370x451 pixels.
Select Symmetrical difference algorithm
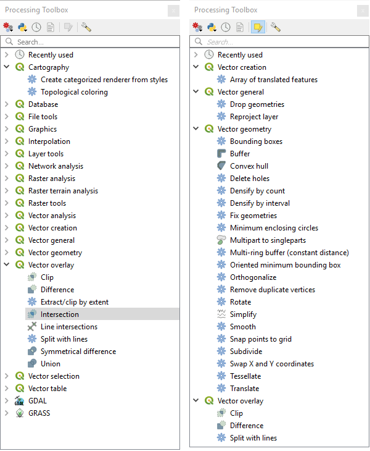[78, 352]
